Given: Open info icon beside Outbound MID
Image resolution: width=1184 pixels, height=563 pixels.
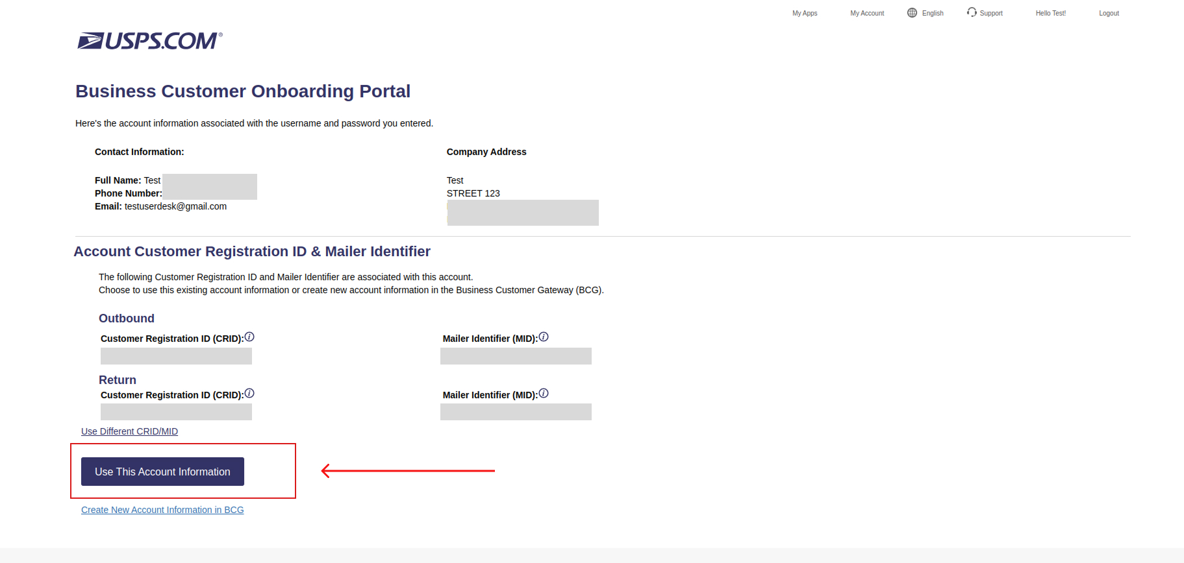Looking at the screenshot, I should [544, 337].
